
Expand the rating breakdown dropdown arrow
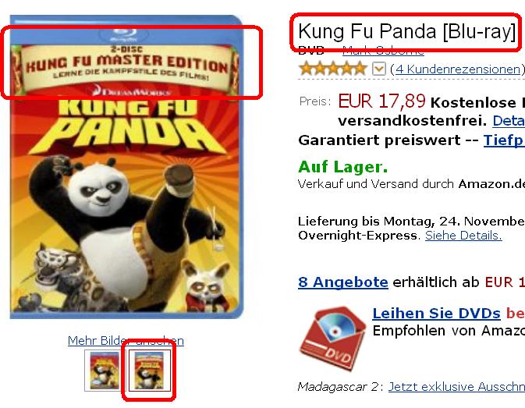tap(378, 69)
